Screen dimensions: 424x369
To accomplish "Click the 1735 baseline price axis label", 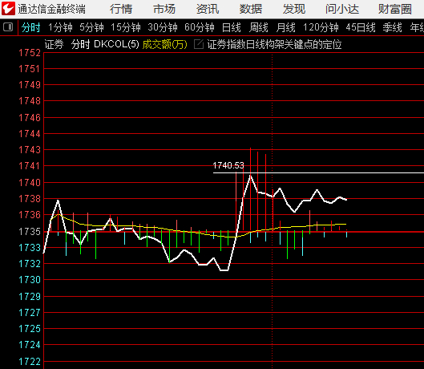I will coord(30,232).
